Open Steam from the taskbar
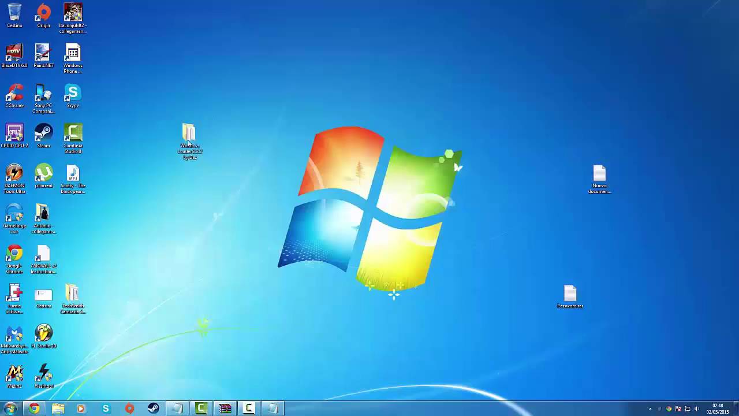Image resolution: width=739 pixels, height=416 pixels. [x=153, y=408]
